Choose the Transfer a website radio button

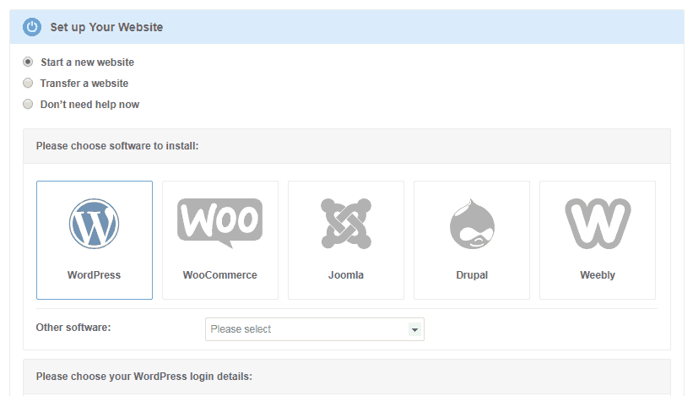click(x=28, y=83)
